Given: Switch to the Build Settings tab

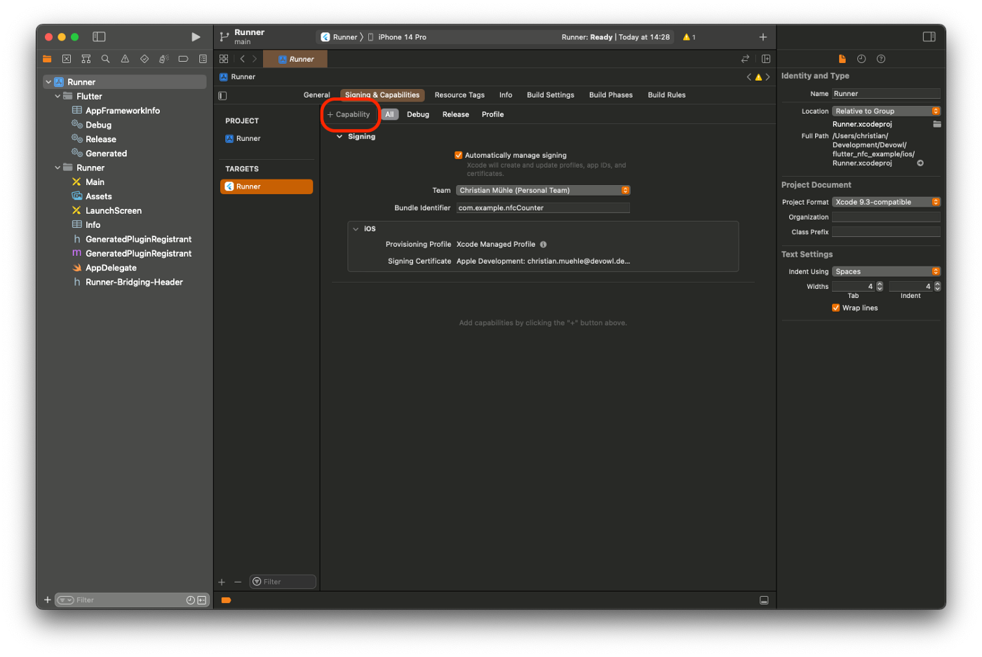Looking at the screenshot, I should pos(550,95).
